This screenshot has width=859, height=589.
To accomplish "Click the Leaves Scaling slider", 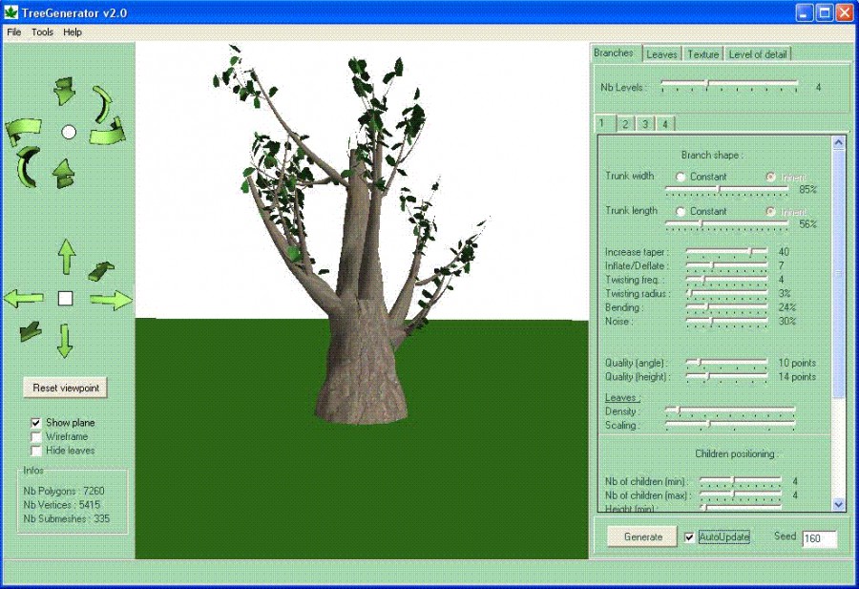I will (x=730, y=425).
